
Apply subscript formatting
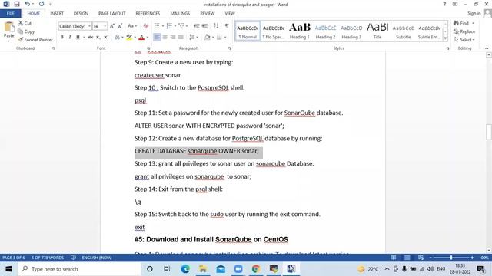click(98, 38)
